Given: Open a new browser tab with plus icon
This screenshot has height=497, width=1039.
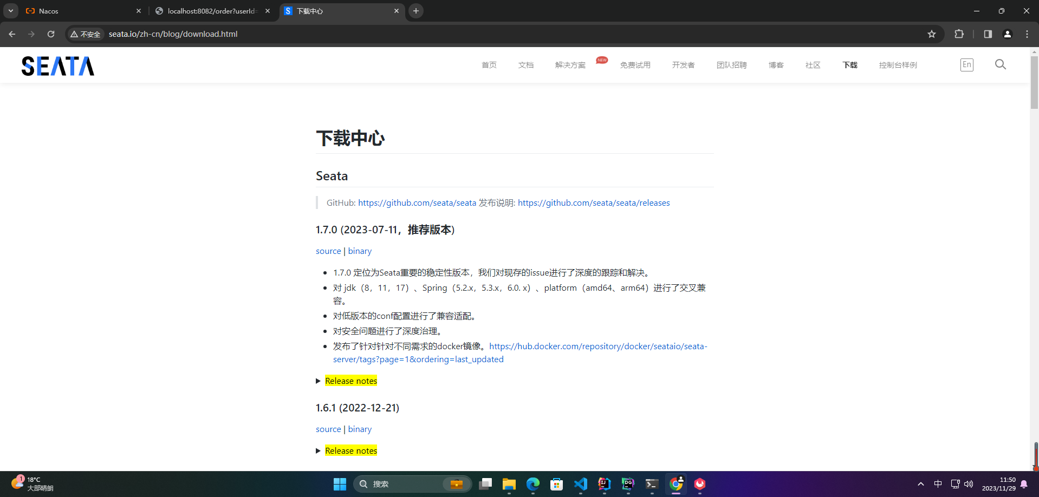Looking at the screenshot, I should (416, 11).
